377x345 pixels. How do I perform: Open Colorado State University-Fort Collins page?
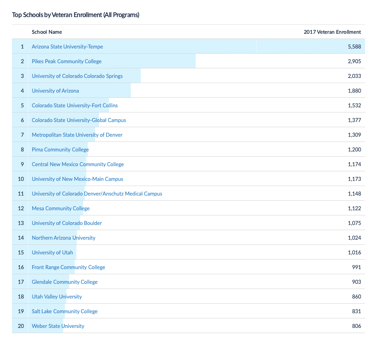[75, 105]
